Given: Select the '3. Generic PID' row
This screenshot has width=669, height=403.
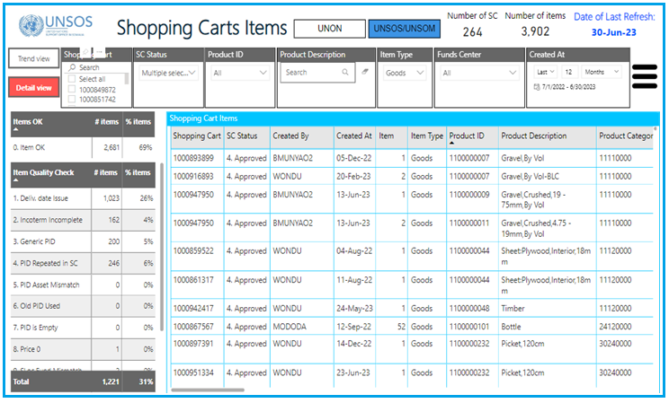Looking at the screenshot, I should tap(83, 241).
